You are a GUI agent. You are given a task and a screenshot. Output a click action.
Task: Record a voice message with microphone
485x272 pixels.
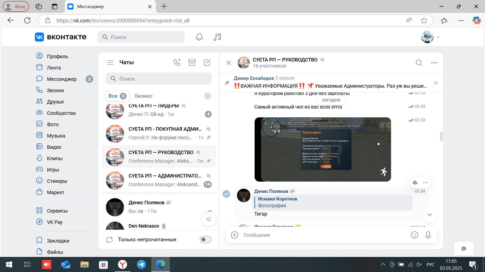(x=428, y=235)
